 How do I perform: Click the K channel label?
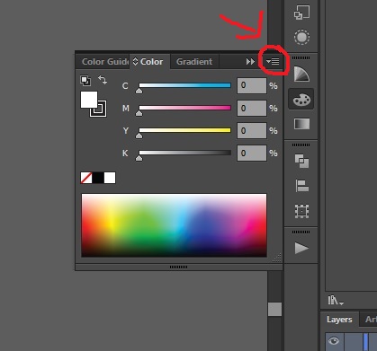(x=125, y=153)
